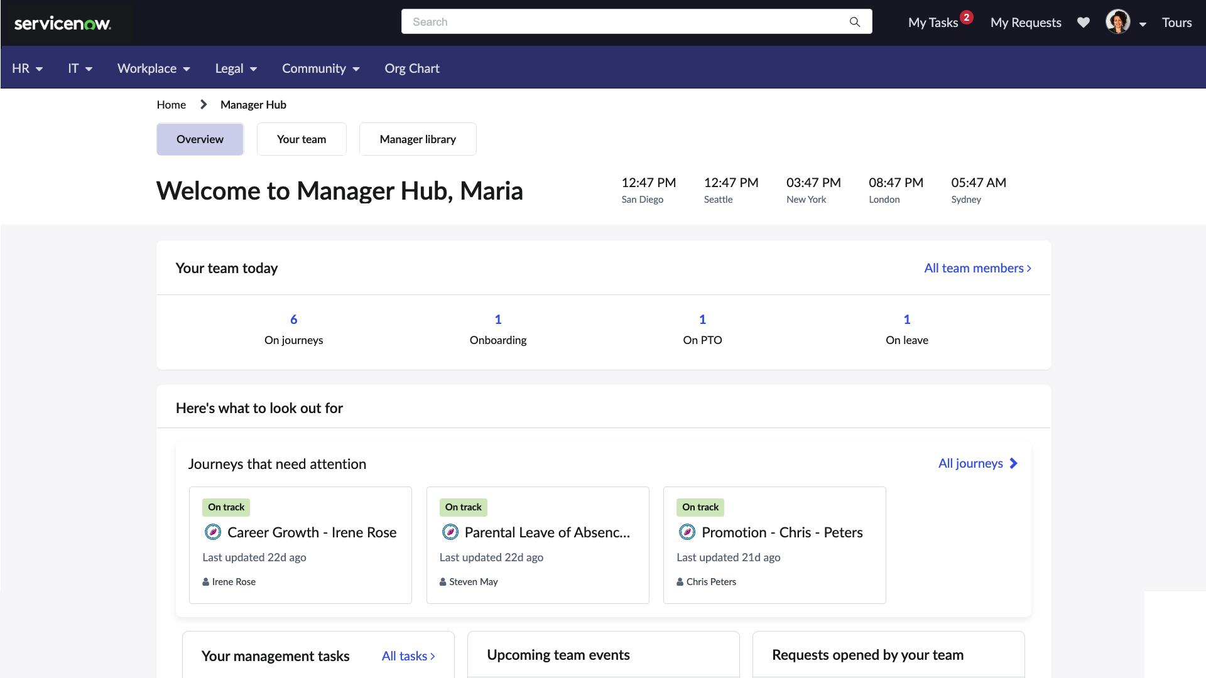Click the Tours button
Viewport: 1206px width, 678px height.
(1176, 23)
